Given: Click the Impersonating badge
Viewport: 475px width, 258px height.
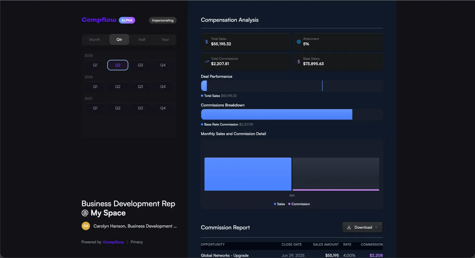Looking at the screenshot, I should (163, 20).
